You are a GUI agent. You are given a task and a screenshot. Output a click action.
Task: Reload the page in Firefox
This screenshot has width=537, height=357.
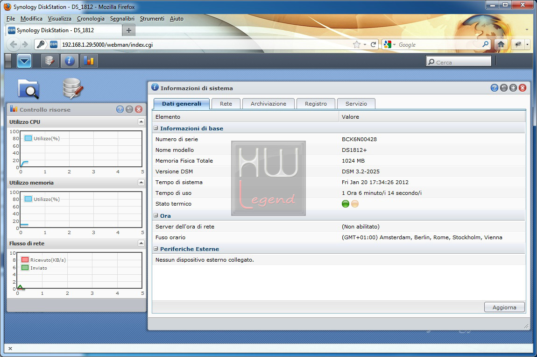click(373, 44)
